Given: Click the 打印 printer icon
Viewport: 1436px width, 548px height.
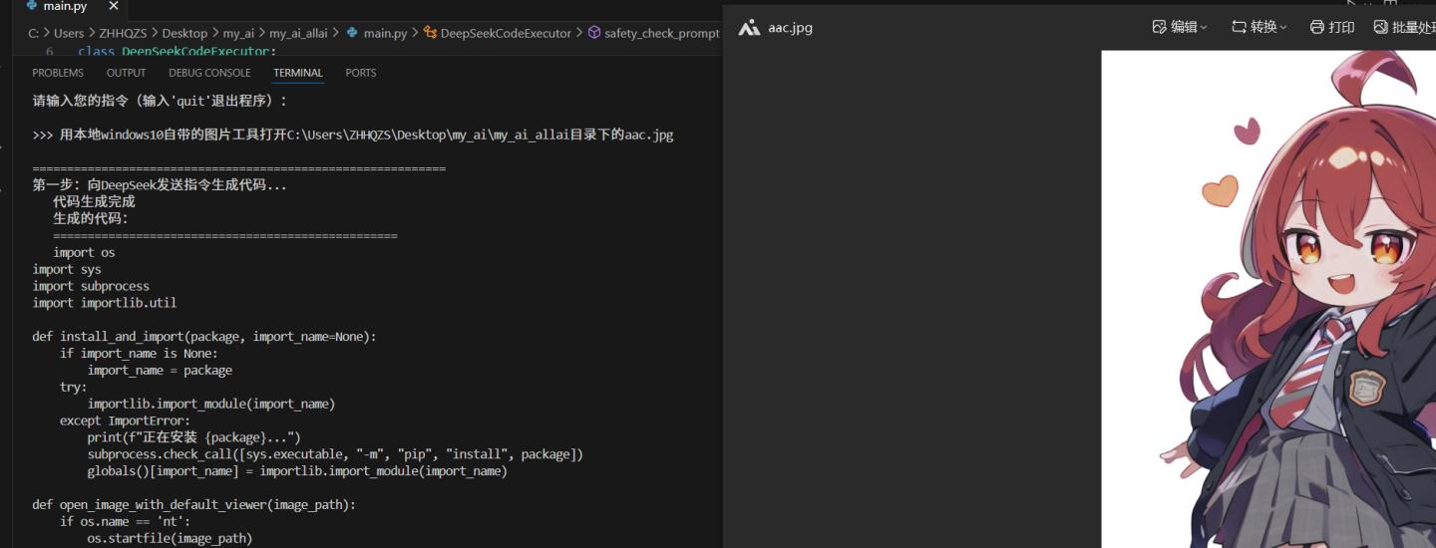Looking at the screenshot, I should [x=1317, y=27].
